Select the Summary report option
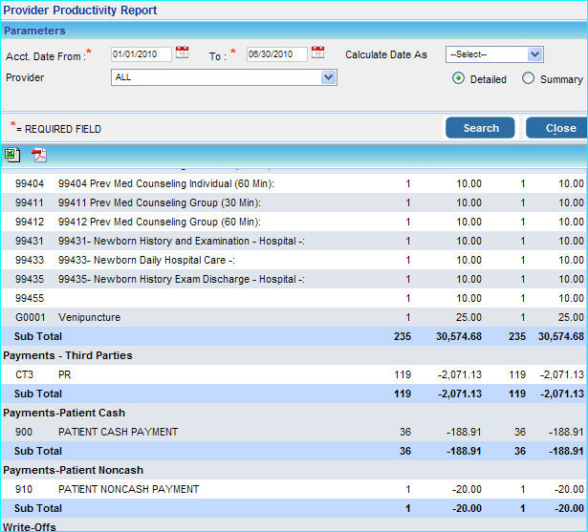 528,79
